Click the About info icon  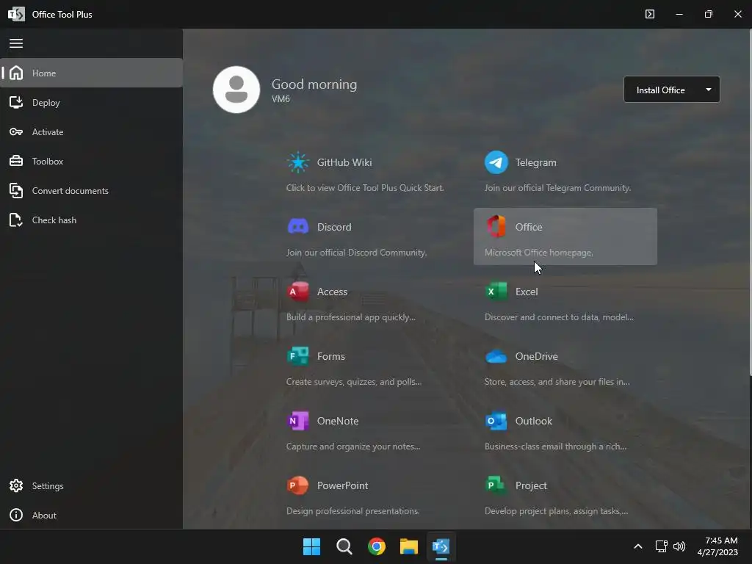point(16,515)
